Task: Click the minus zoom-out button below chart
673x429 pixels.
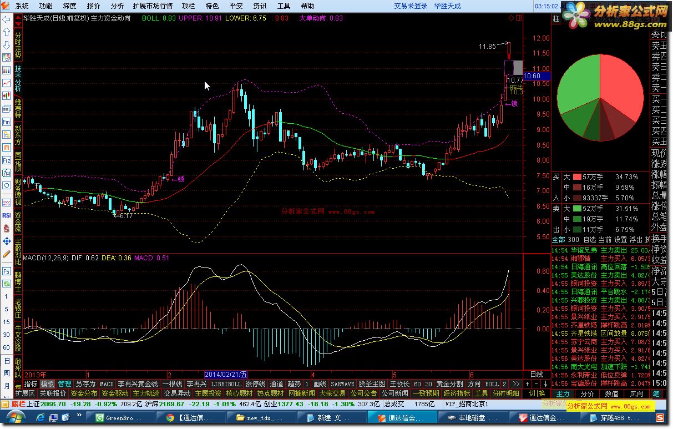Action: (x=537, y=383)
